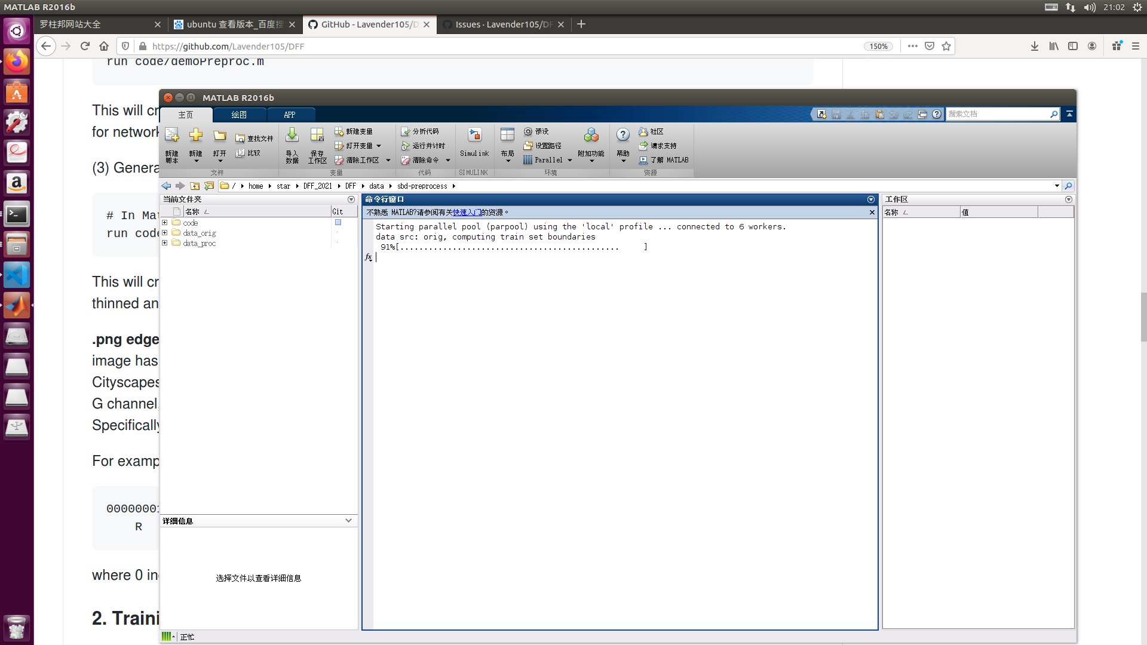The height and width of the screenshot is (645, 1147).
Task: Click the browse for folder icon
Action: (209, 186)
